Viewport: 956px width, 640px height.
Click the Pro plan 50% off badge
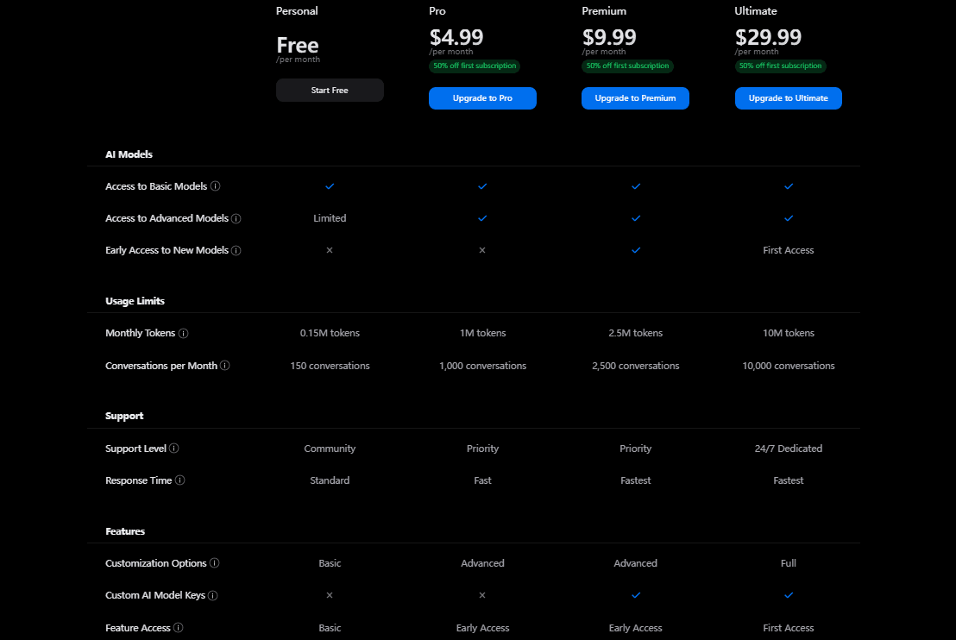(474, 66)
